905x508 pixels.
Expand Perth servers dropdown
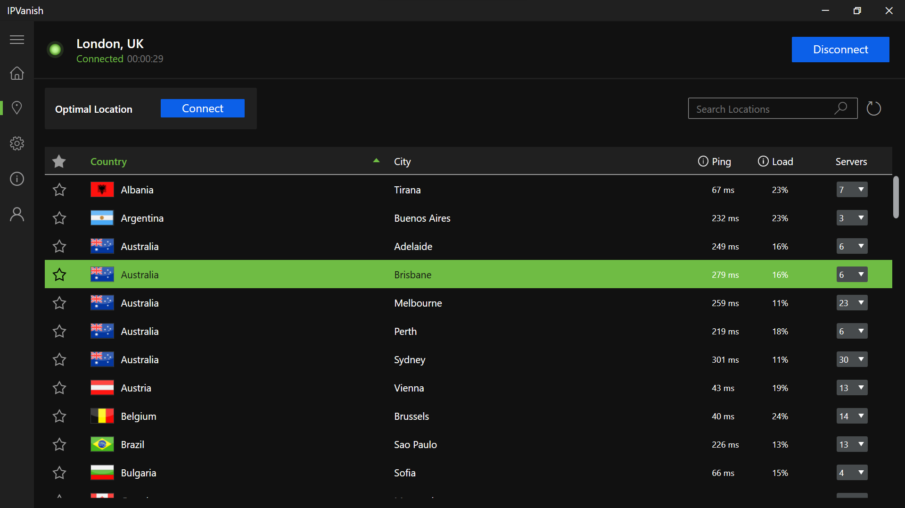point(852,331)
